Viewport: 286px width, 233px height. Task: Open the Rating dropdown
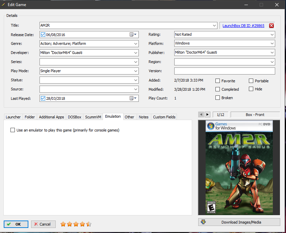click(272, 35)
